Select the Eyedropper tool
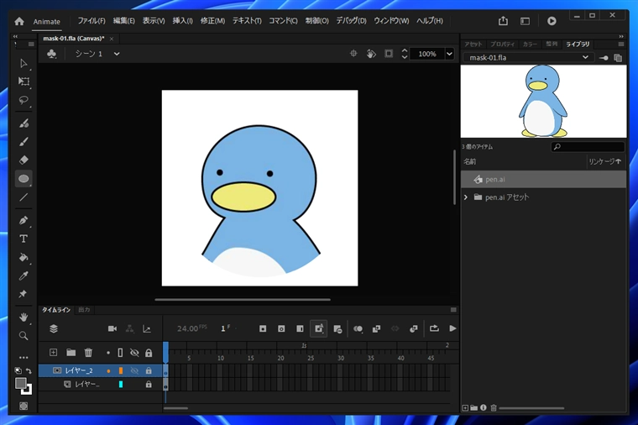The image size is (638, 425). coord(24,275)
